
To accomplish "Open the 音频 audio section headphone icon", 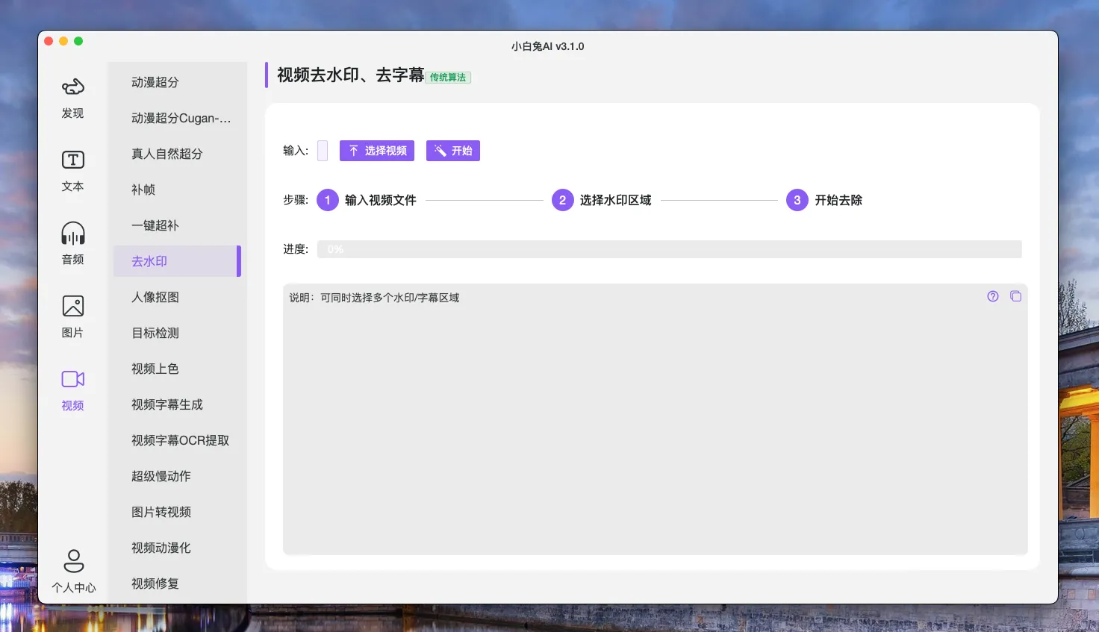I will point(72,234).
